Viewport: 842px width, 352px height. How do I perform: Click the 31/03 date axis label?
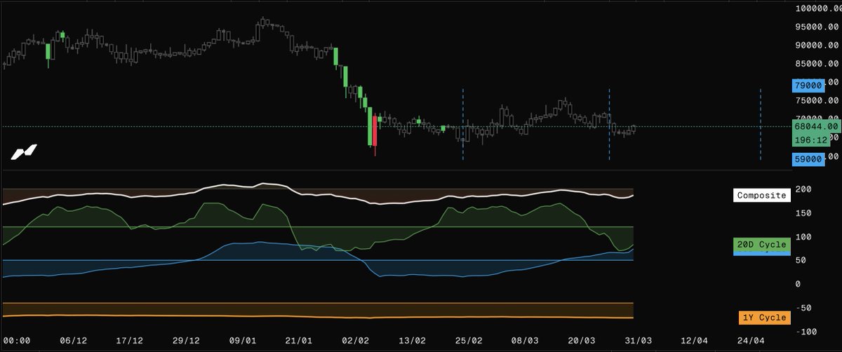(x=639, y=340)
